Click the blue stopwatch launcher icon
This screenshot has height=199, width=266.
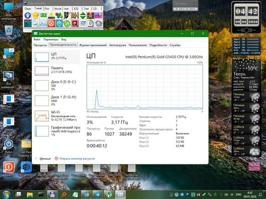(x=59, y=23)
